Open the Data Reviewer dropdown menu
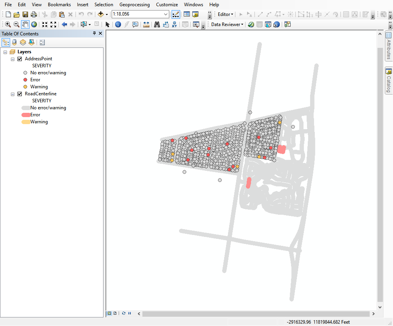 227,25
